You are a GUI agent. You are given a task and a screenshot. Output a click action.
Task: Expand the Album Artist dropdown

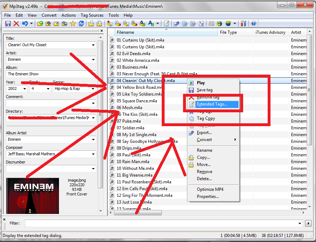pyautogui.click(x=93, y=139)
